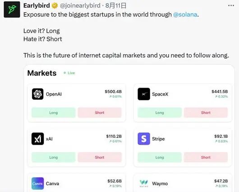Open the Earlybird hummingbird profile avatar
The height and width of the screenshot is (192, 239).
pyautogui.click(x=12, y=9)
